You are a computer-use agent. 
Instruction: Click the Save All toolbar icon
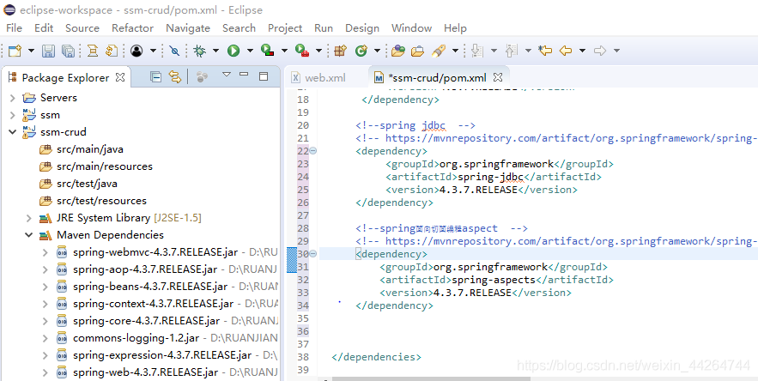coord(68,51)
